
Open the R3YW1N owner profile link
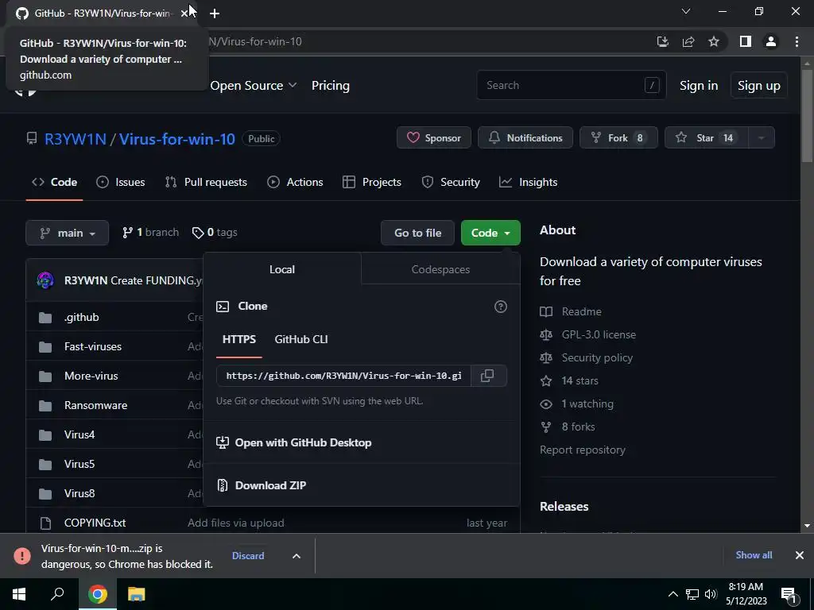point(76,139)
